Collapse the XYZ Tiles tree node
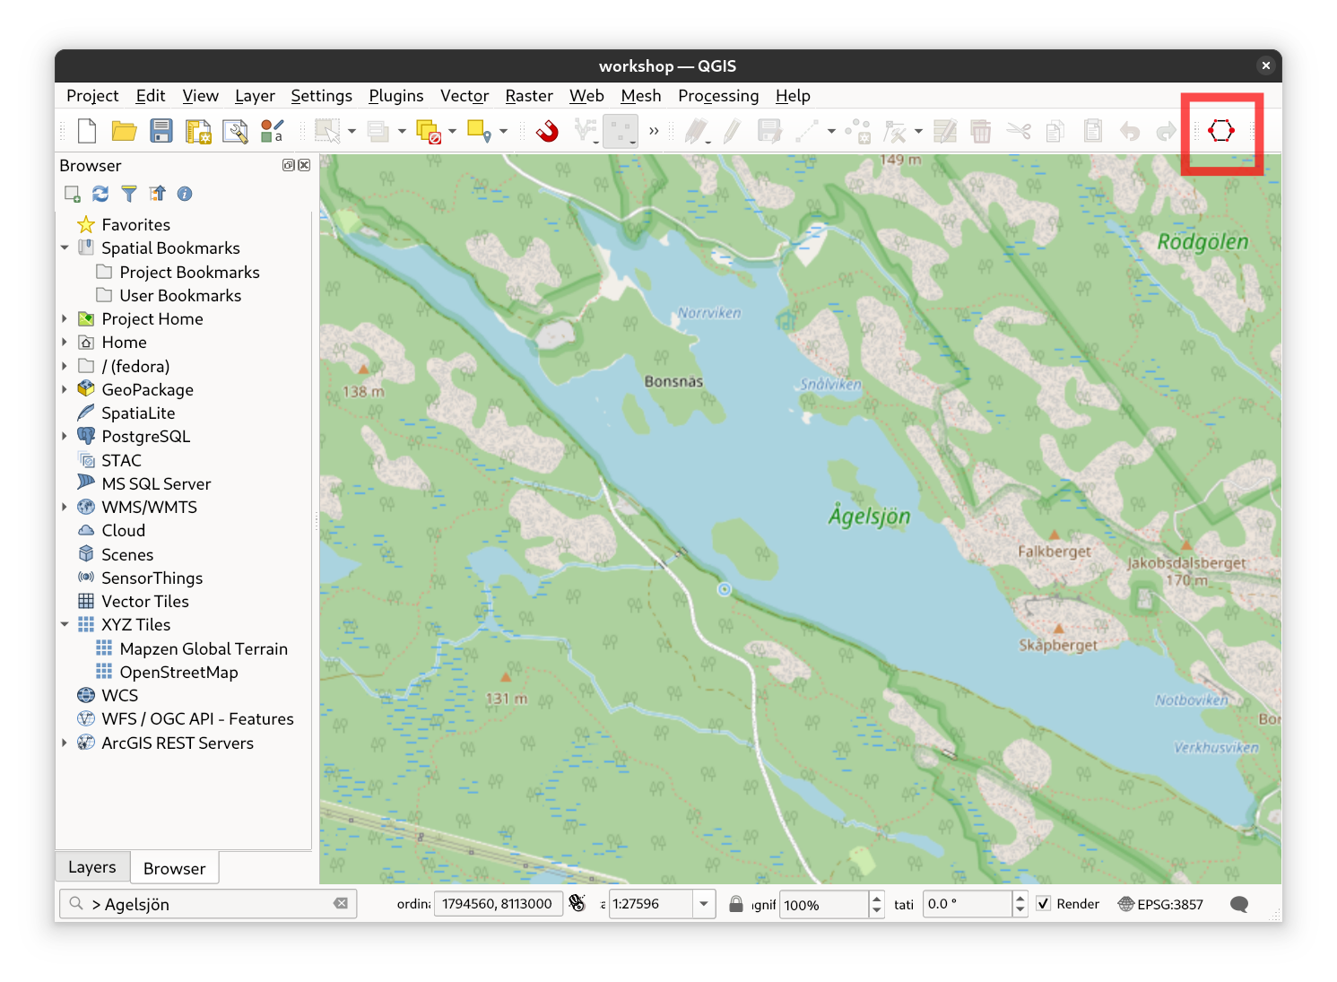 pyautogui.click(x=65, y=625)
